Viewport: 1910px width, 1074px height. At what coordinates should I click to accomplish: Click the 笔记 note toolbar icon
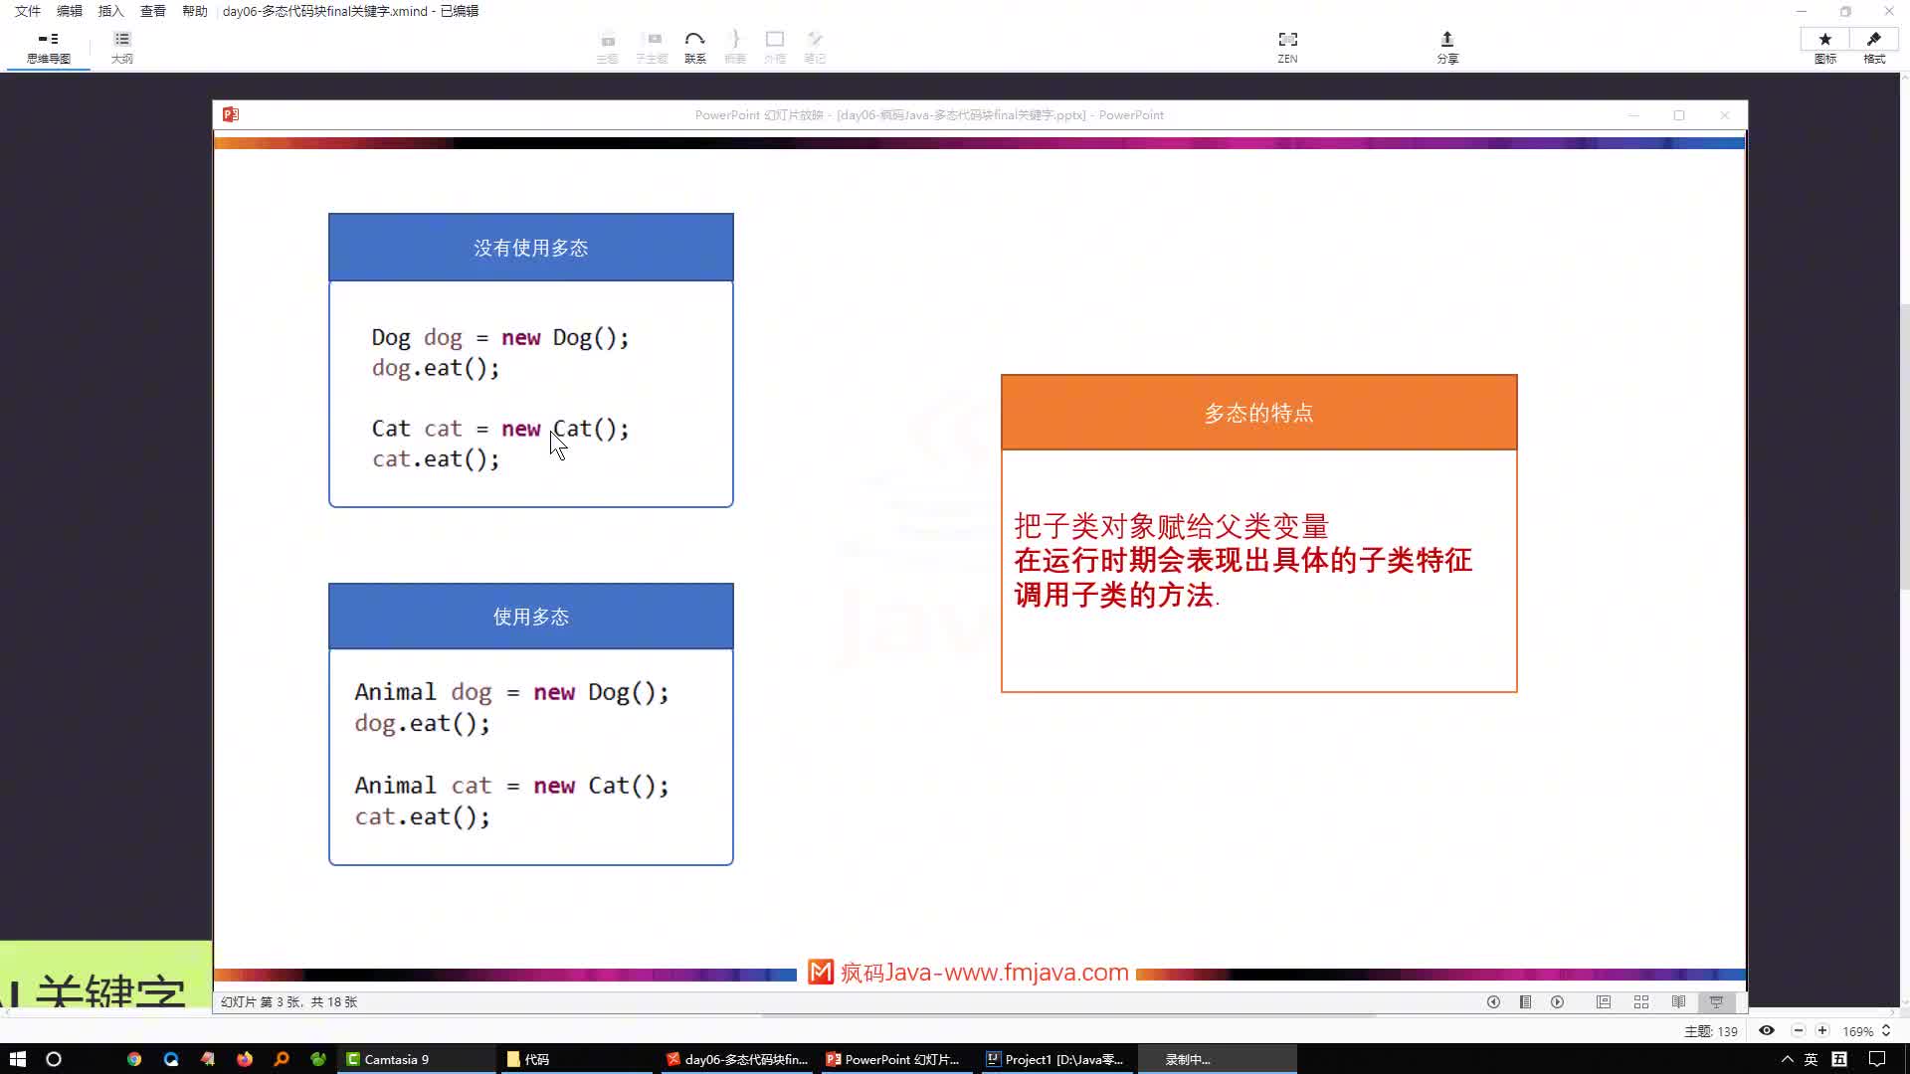click(x=815, y=47)
